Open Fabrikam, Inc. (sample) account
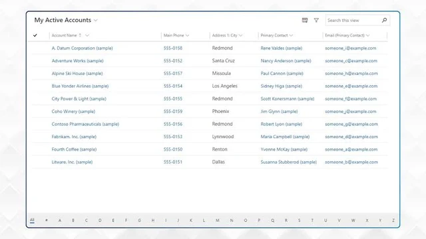Viewport: 426px width, 239px height. 74,137
